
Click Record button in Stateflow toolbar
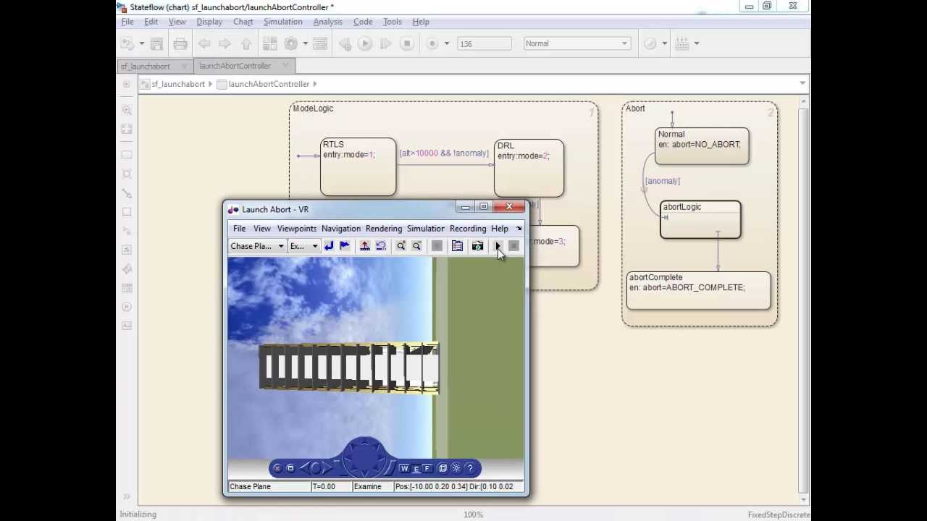432,43
